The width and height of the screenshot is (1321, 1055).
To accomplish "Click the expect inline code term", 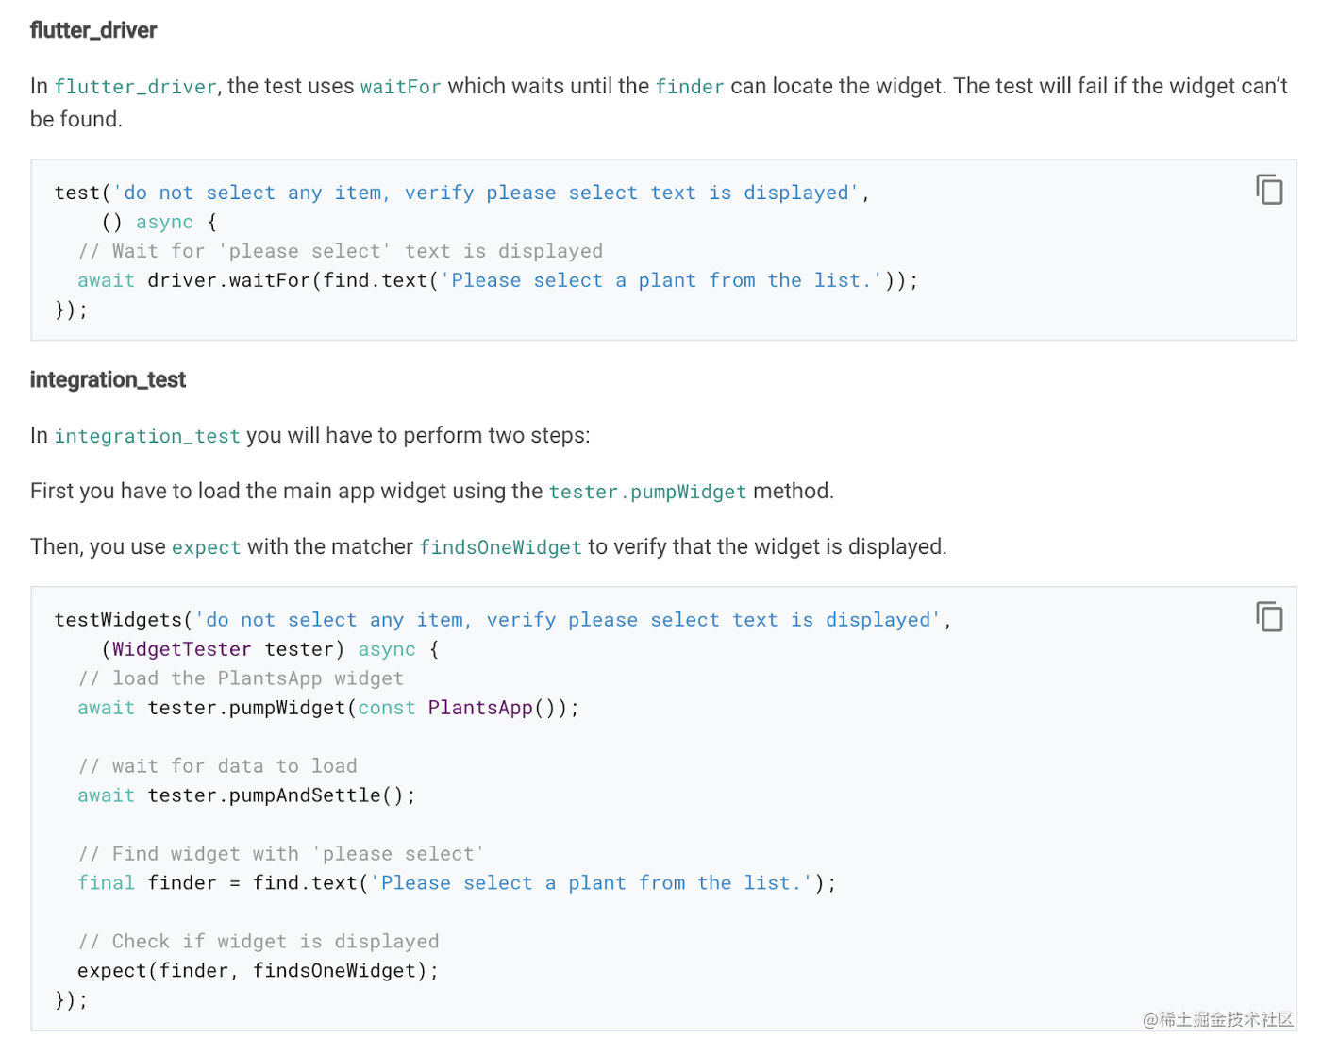I will coord(206,547).
